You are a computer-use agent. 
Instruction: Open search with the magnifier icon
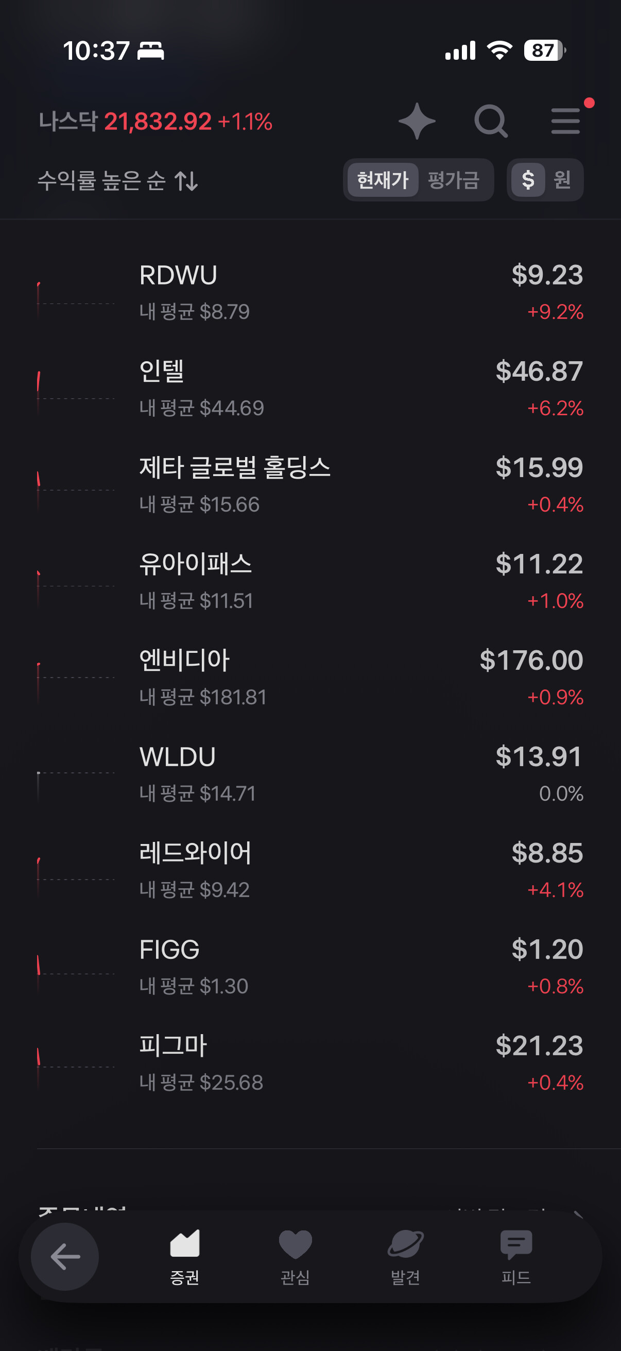491,121
